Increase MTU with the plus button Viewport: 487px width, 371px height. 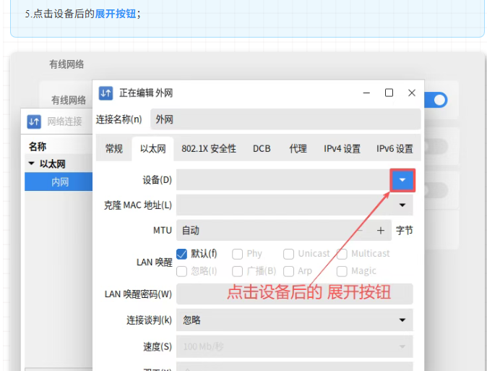pos(381,231)
